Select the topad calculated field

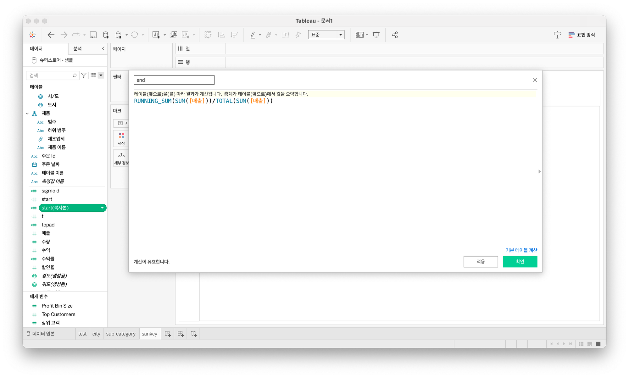[x=48, y=225]
